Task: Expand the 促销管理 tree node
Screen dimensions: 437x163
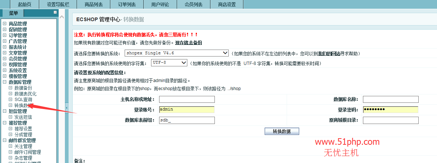Action: coord(4,30)
